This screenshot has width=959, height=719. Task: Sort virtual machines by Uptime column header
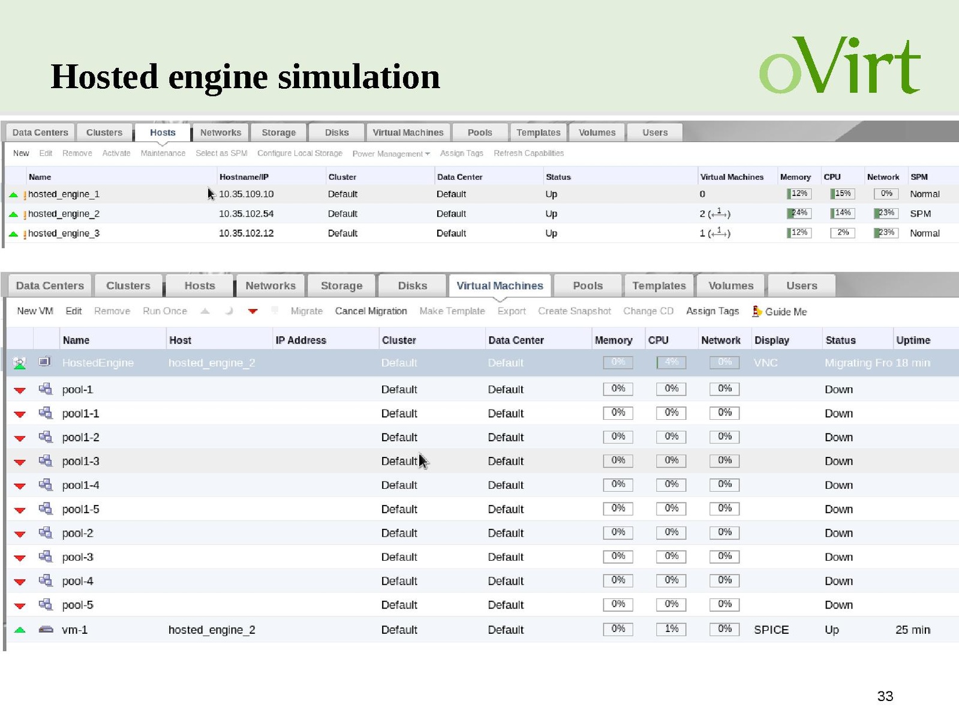912,340
